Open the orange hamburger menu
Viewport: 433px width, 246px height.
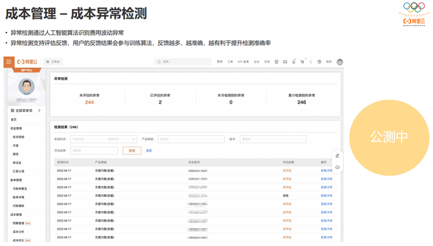9,62
